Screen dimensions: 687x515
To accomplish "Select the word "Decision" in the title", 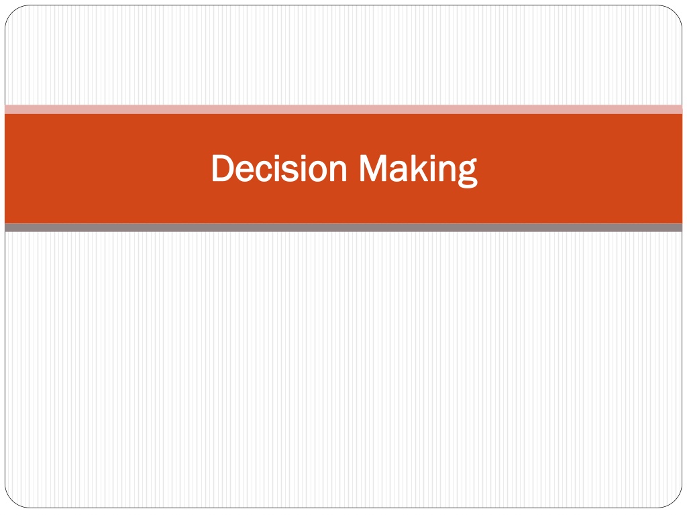I will (x=279, y=168).
